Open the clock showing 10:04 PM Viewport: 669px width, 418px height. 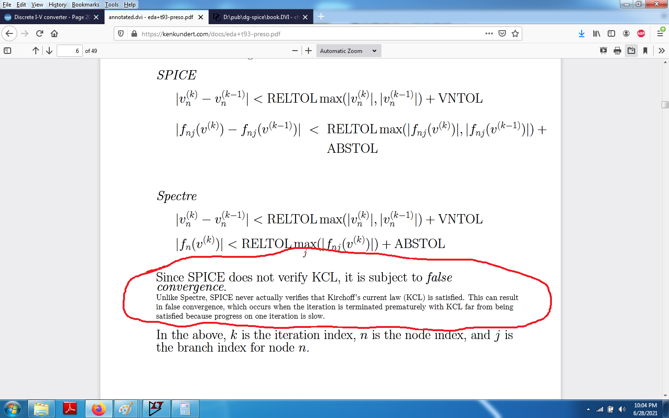[645, 409]
